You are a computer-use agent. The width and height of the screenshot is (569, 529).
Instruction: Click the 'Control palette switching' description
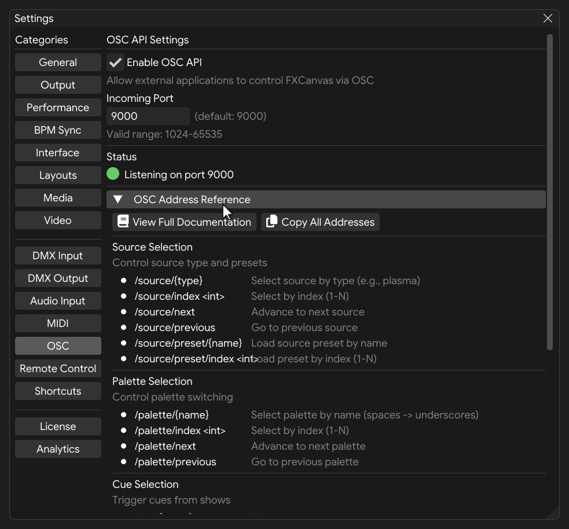click(x=172, y=397)
